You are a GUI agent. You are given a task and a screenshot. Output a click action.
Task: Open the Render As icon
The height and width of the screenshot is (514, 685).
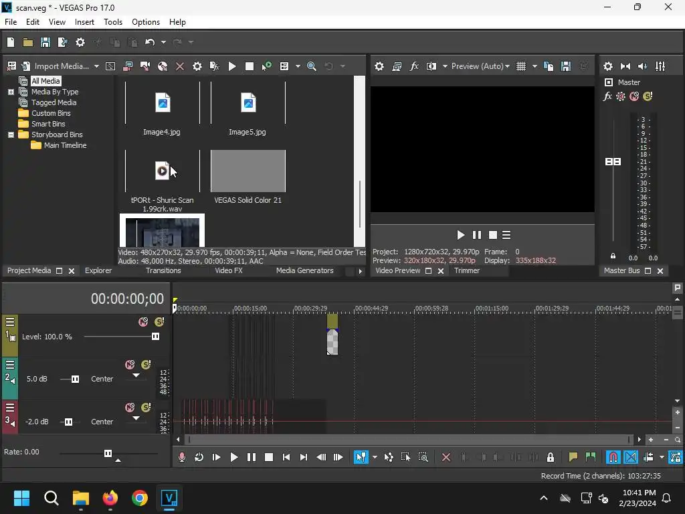tap(62, 42)
